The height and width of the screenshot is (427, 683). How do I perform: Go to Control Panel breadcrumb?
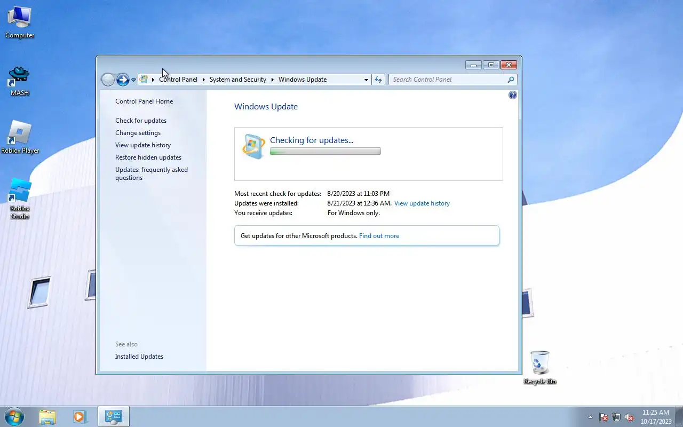(x=178, y=80)
